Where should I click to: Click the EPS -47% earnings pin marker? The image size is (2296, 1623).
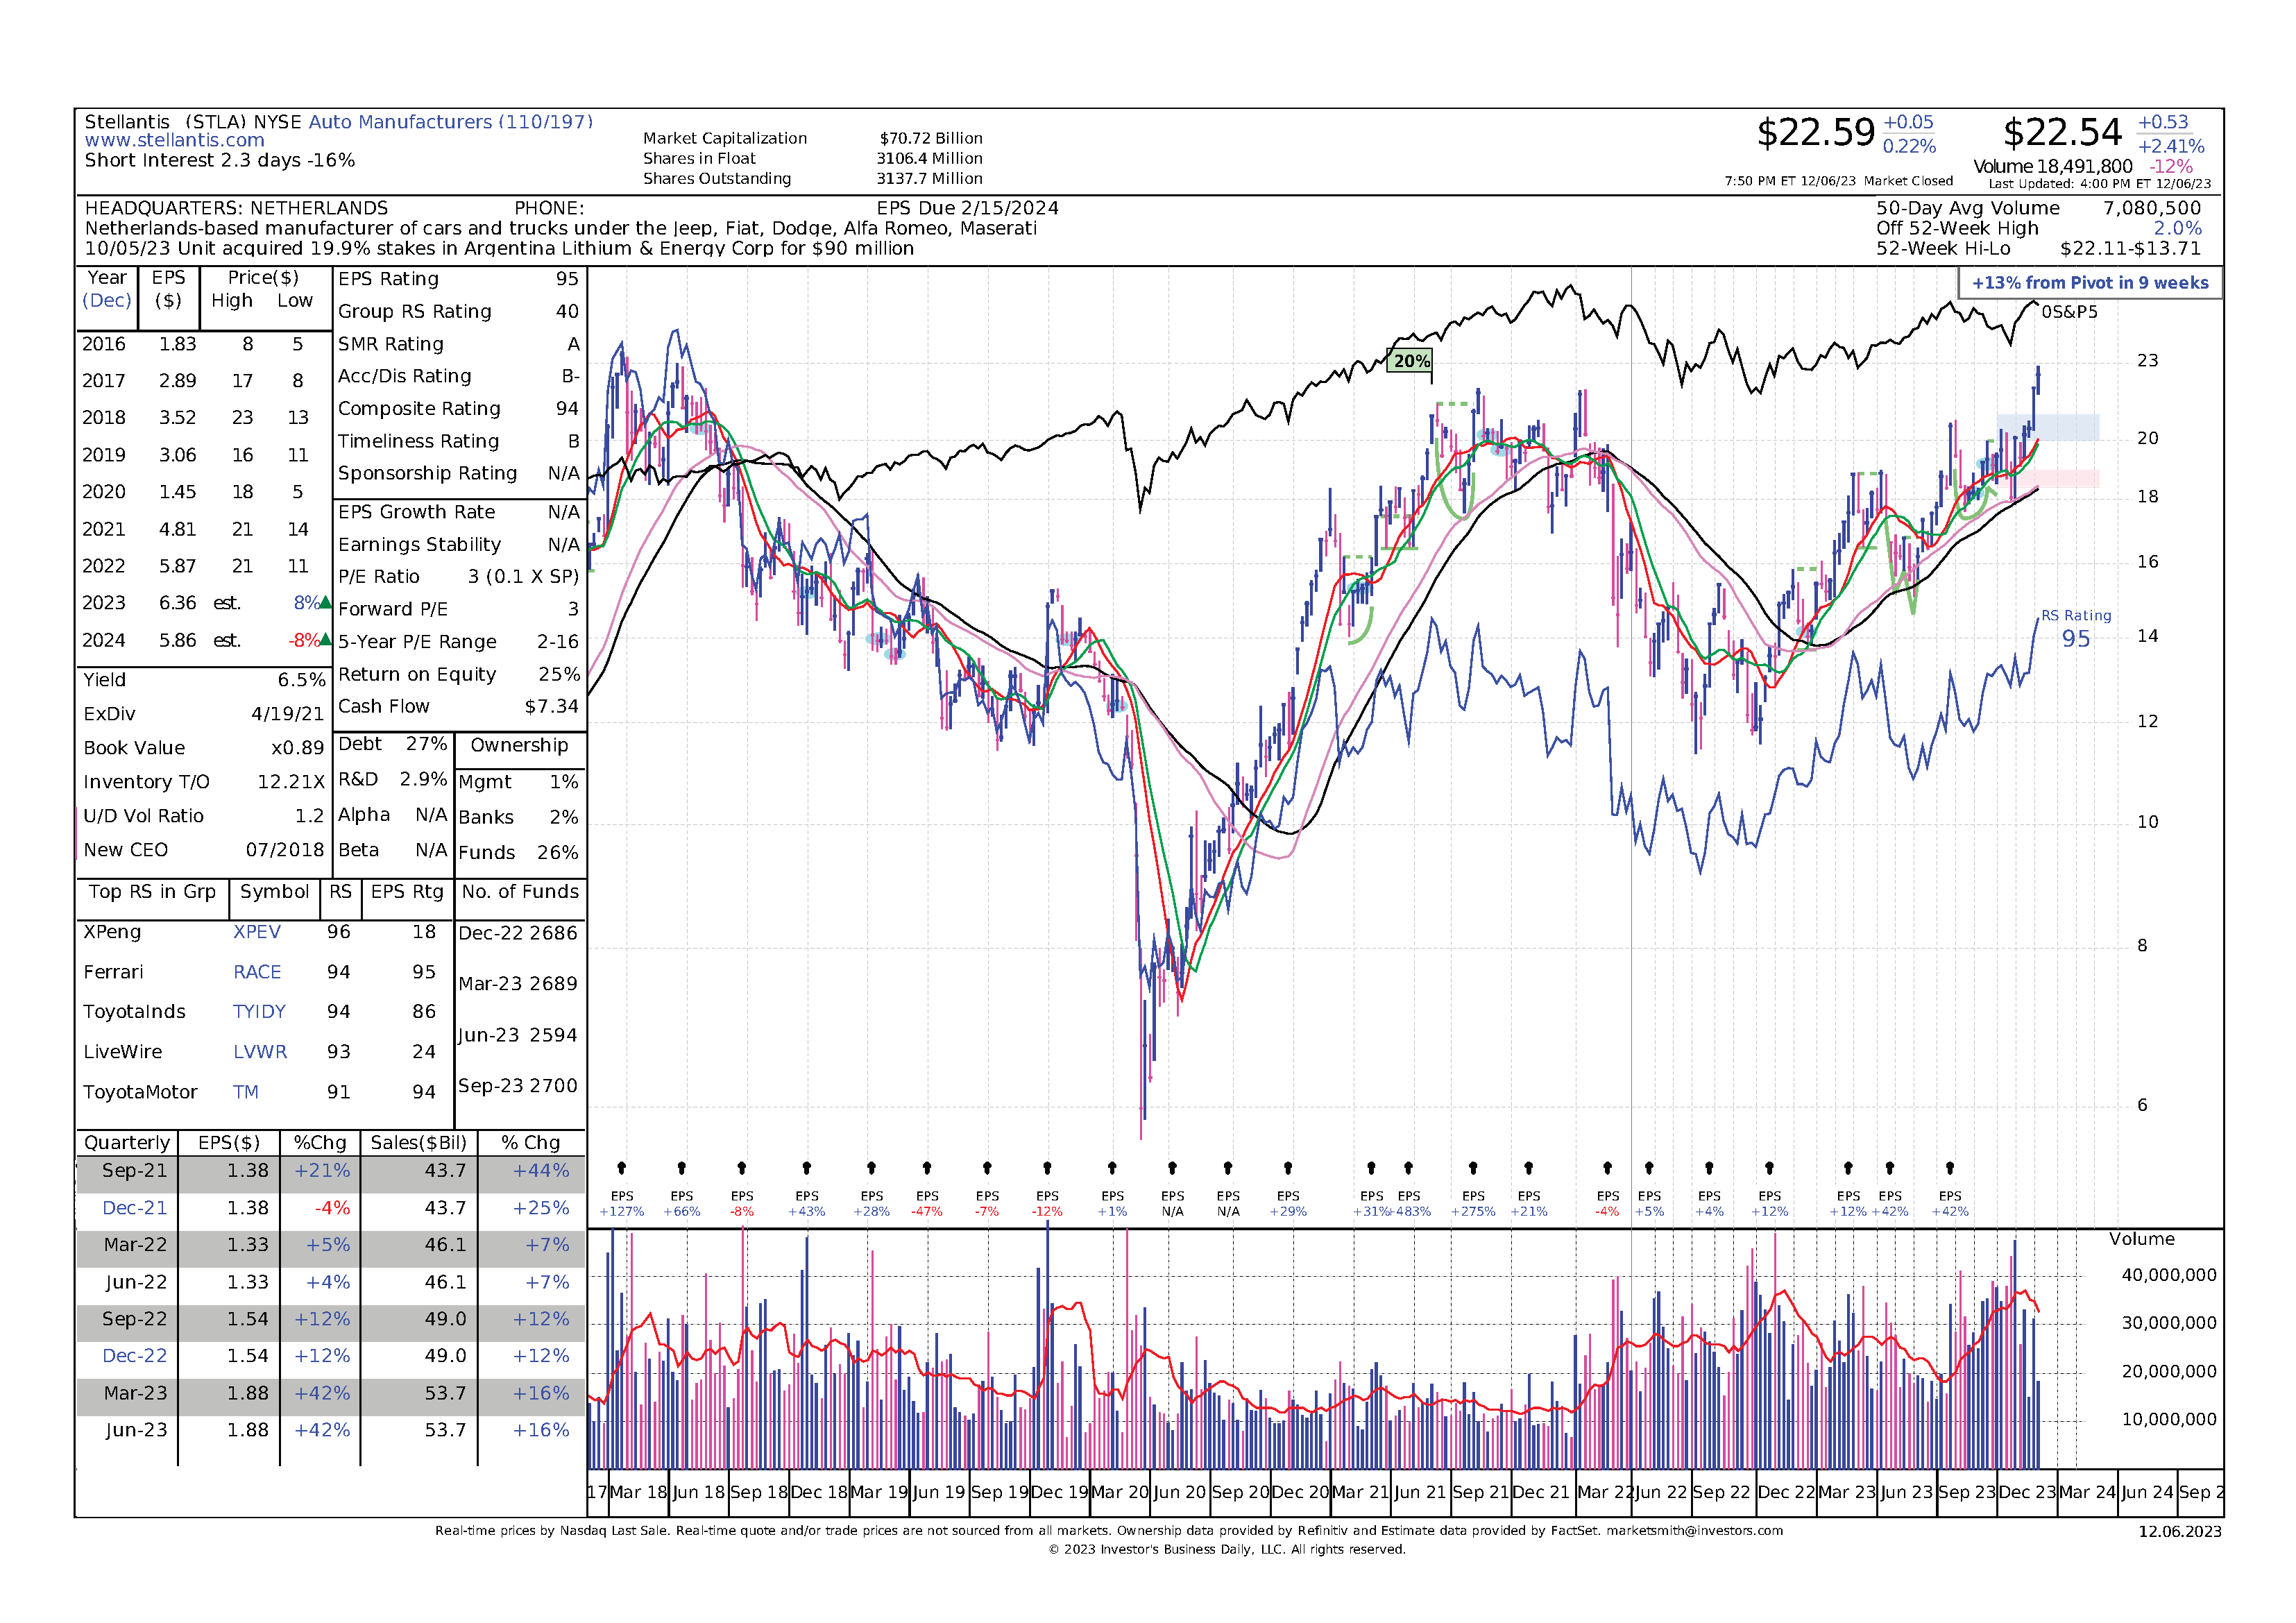(x=927, y=1168)
